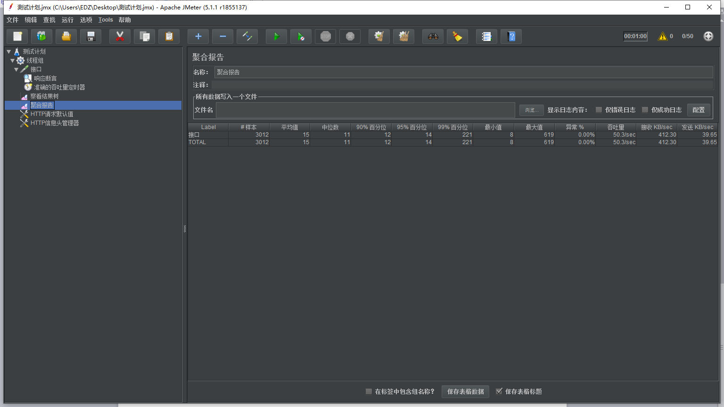Open the 运行 menu

pos(67,20)
